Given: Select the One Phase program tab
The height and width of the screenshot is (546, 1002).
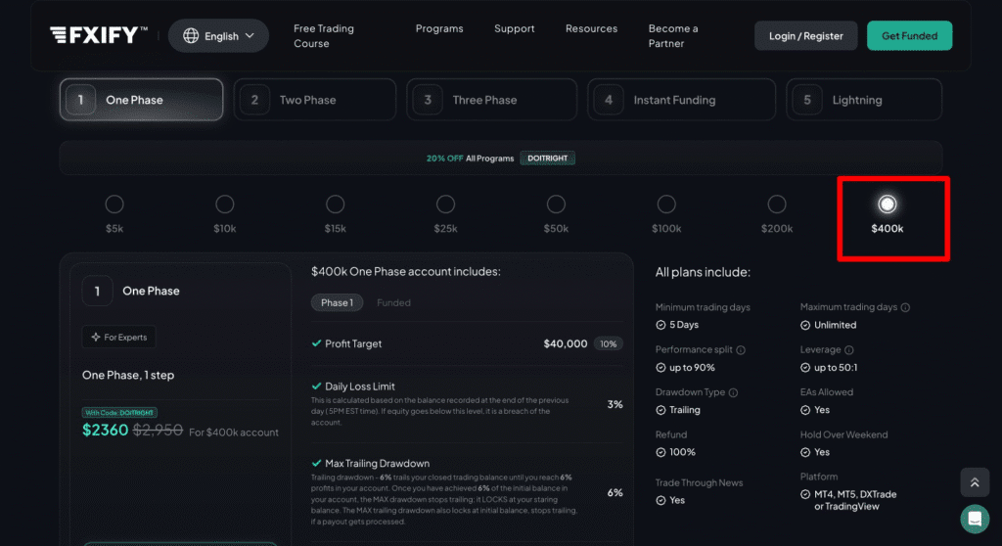Looking at the screenshot, I should [141, 100].
